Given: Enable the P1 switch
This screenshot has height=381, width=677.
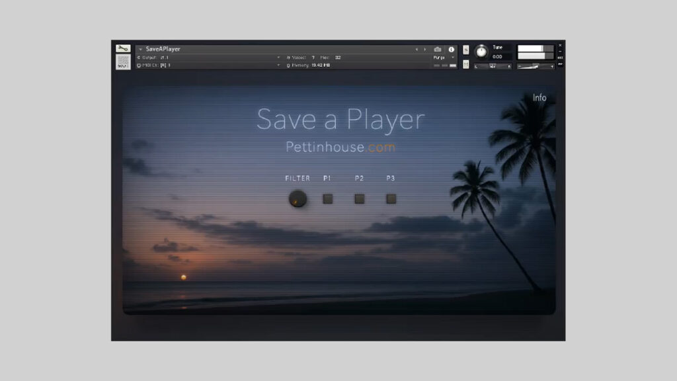Looking at the screenshot, I should 327,198.
